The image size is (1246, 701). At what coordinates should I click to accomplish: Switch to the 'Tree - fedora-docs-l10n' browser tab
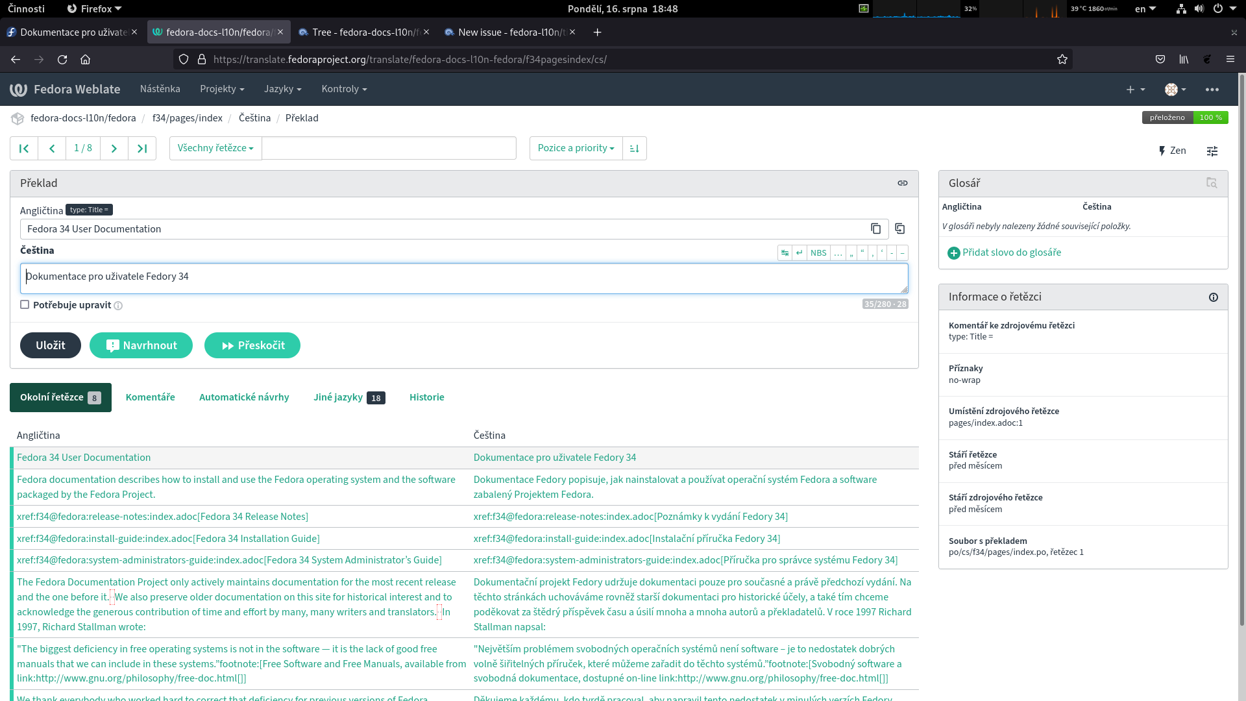tap(364, 32)
